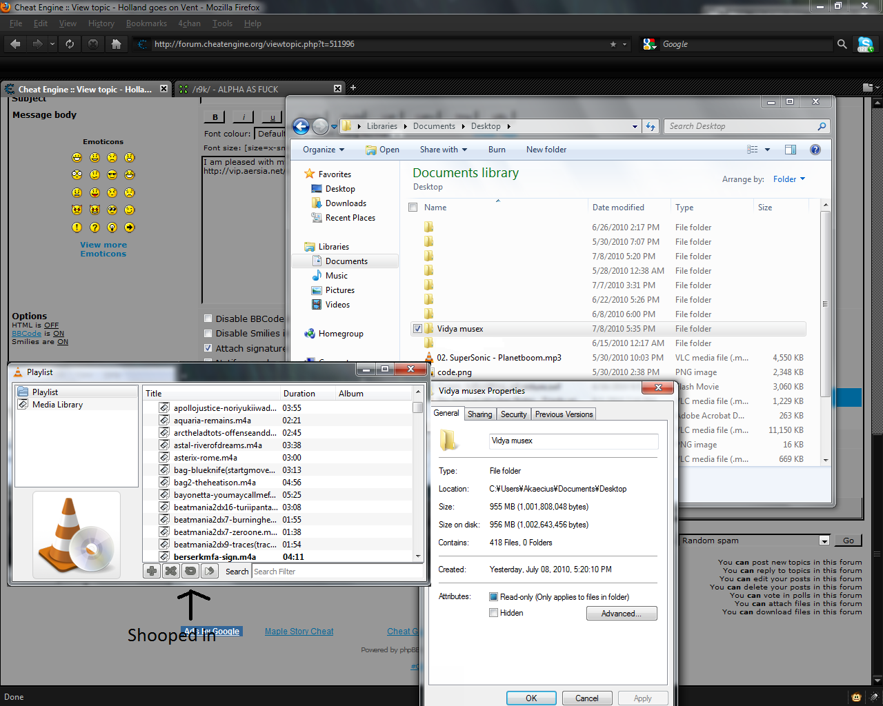Click the Firefox back arrow button

pyautogui.click(x=15, y=44)
